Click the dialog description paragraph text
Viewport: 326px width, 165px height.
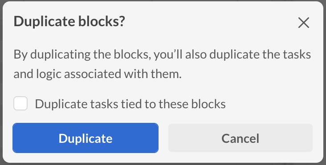[162, 64]
